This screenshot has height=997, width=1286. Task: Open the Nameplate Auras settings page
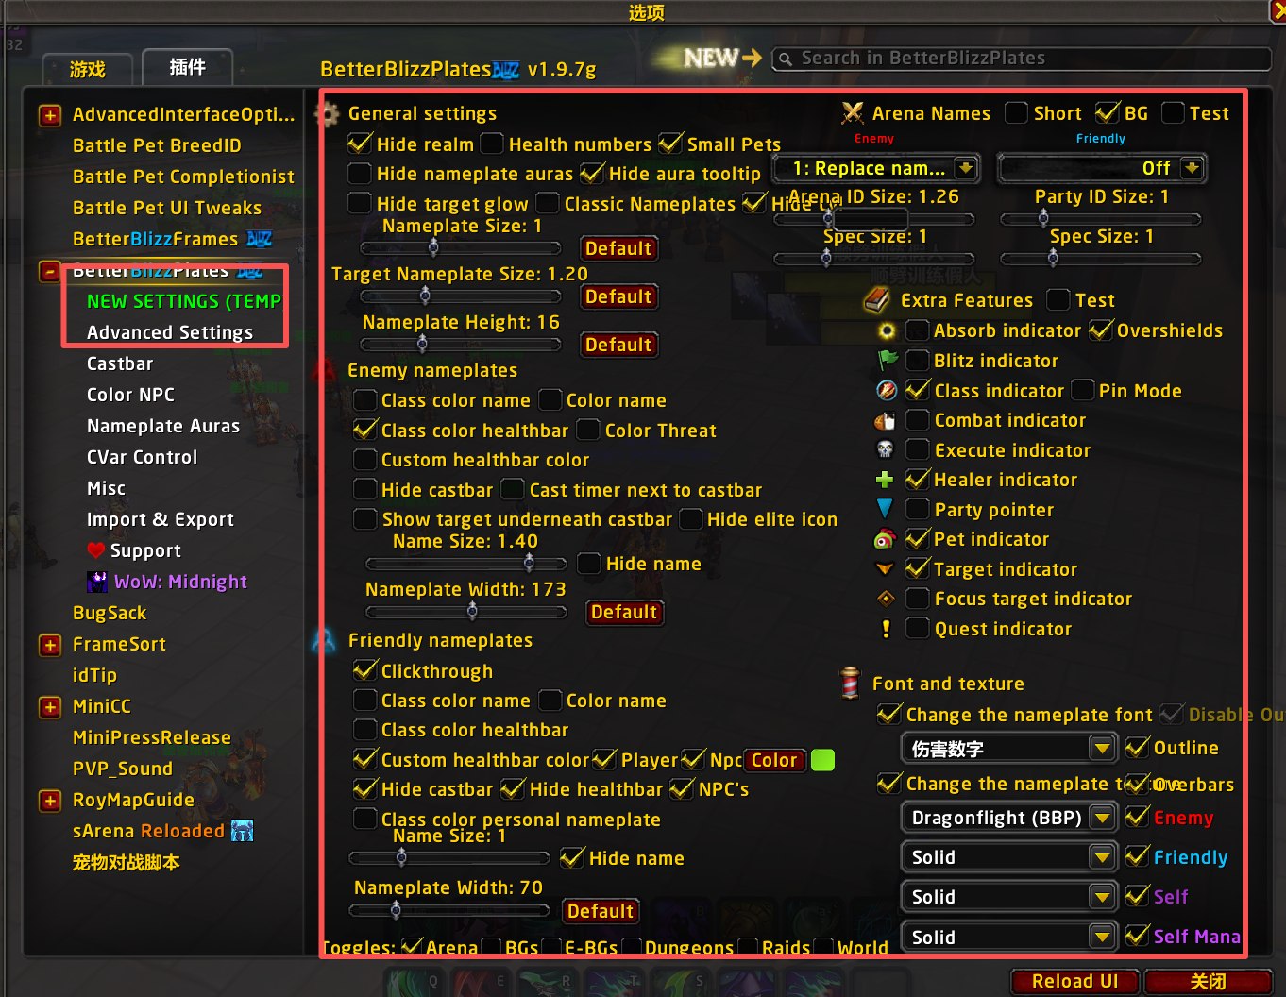pyautogui.click(x=163, y=426)
